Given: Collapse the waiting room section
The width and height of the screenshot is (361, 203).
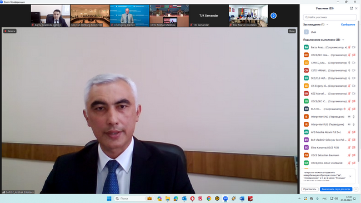Looking at the screenshot, I should click(x=327, y=24).
